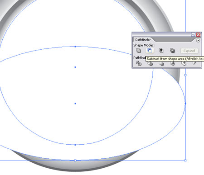Click the bounding box bottom-right corner handle
Screen dimensions: 204x175
[185, 161]
